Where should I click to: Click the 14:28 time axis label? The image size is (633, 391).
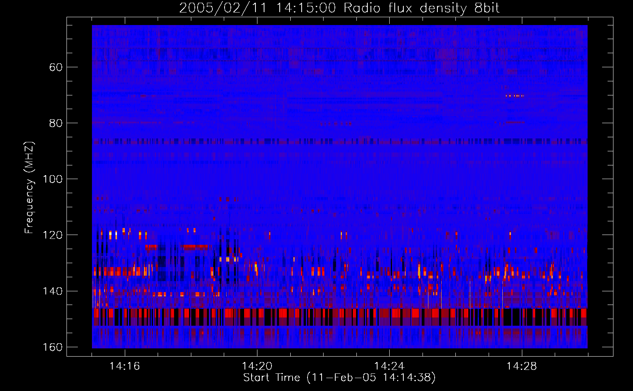(522, 366)
